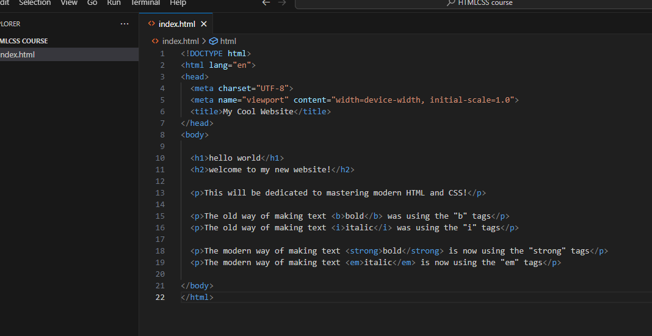This screenshot has height=336, width=652.
Task: Click the hello world heading text
Action: pyautogui.click(x=234, y=158)
